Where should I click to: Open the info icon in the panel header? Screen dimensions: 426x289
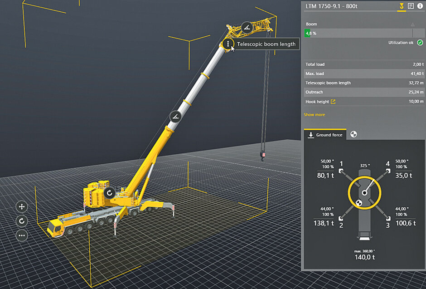coord(420,6)
